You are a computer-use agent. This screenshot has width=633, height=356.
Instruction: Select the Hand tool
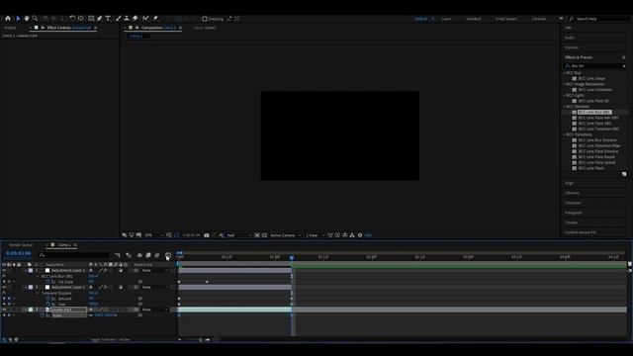[x=27, y=19]
